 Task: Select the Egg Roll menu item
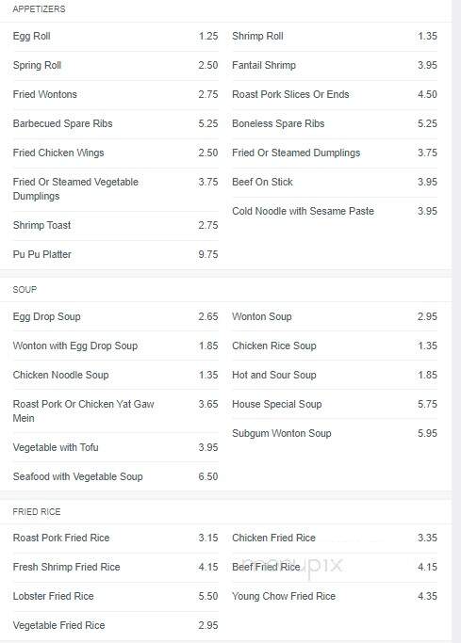coord(115,36)
